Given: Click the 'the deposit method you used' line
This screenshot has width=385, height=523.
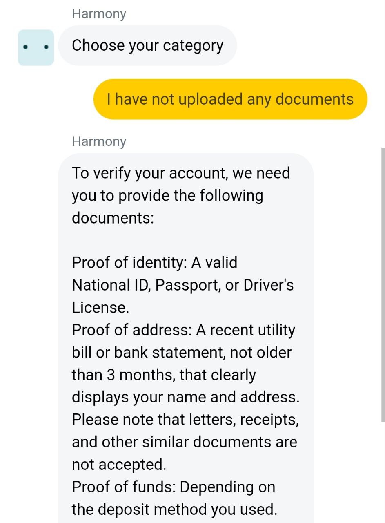Looking at the screenshot, I should click(174, 510).
